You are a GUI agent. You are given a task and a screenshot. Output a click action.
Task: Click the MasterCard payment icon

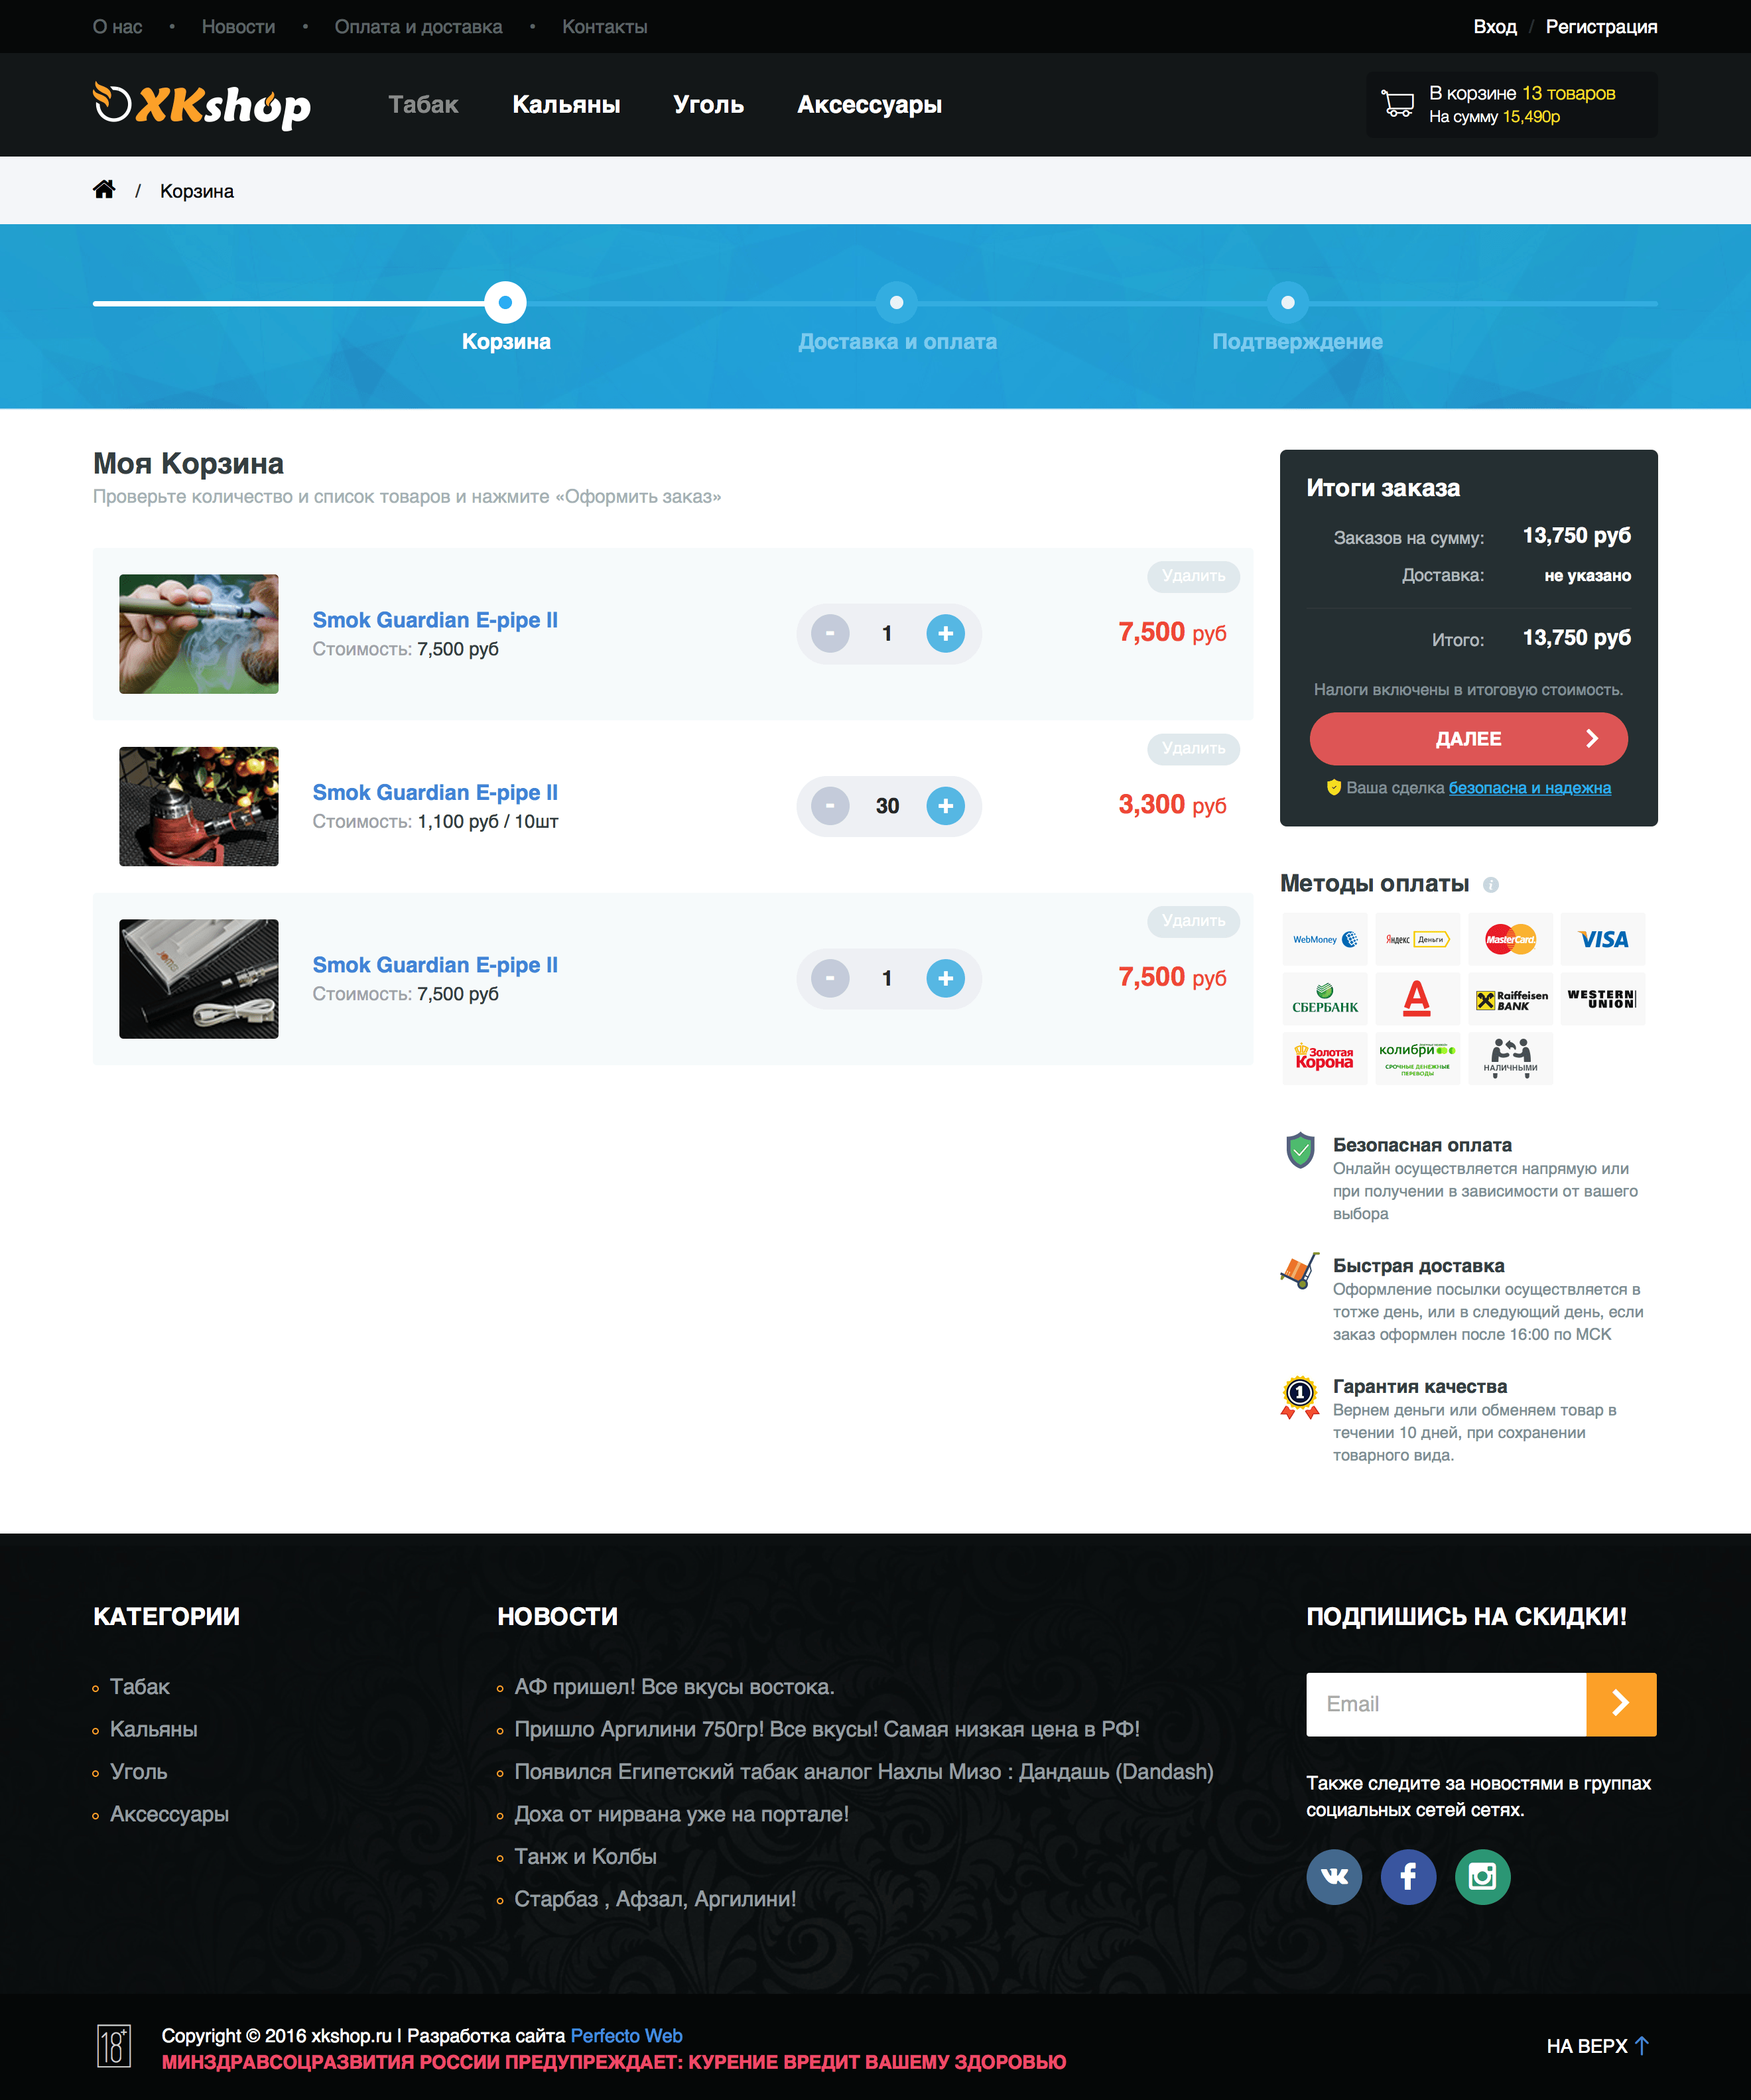[1507, 939]
